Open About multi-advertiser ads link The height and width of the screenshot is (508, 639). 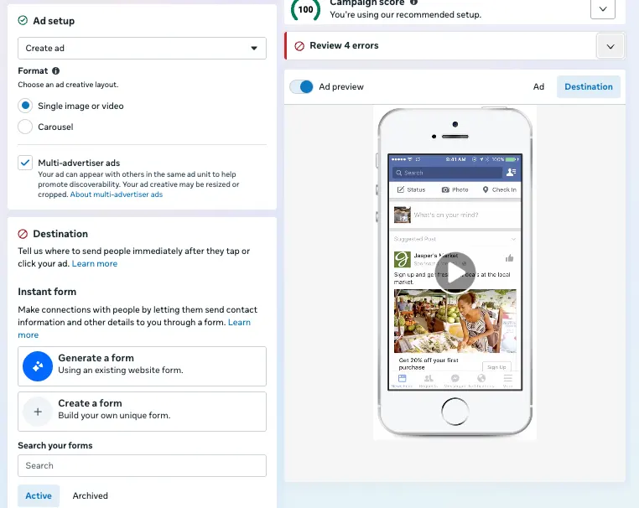(117, 194)
